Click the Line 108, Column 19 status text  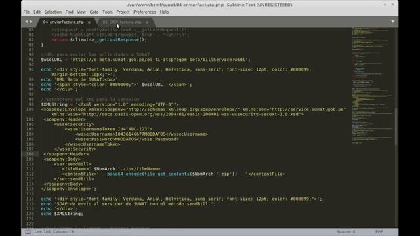54,231
